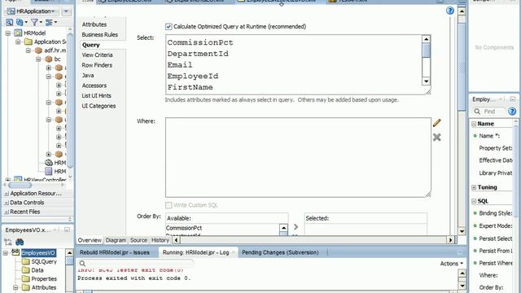This screenshot has height=293, width=521.
Task: Toggle the Write Custom SQL checkbox
Action: 169,205
